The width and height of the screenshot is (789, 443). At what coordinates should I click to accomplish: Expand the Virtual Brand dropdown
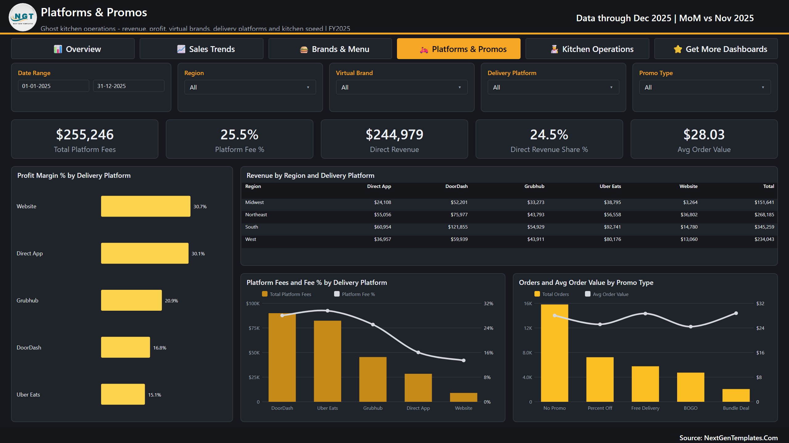[402, 87]
